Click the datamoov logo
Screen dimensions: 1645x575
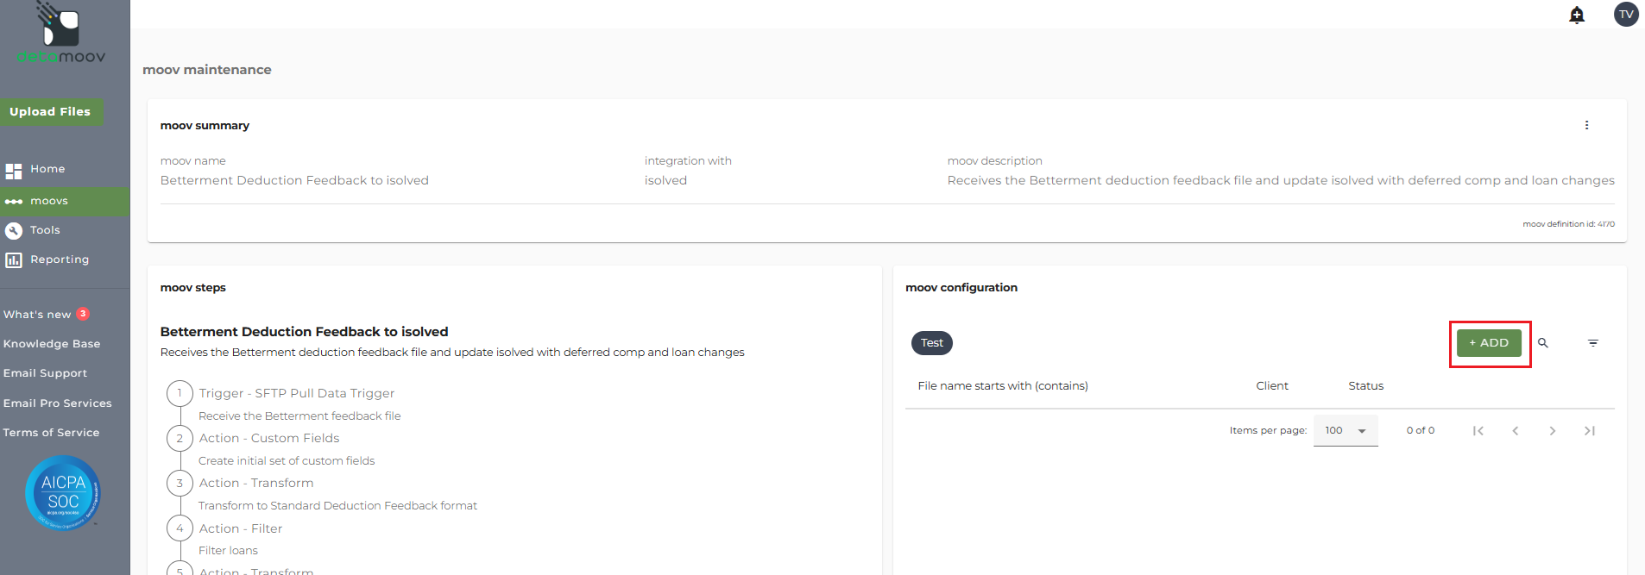tap(60, 33)
